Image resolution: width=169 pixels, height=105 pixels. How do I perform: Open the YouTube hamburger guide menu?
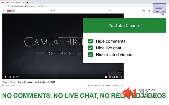pyautogui.click(x=3, y=10)
